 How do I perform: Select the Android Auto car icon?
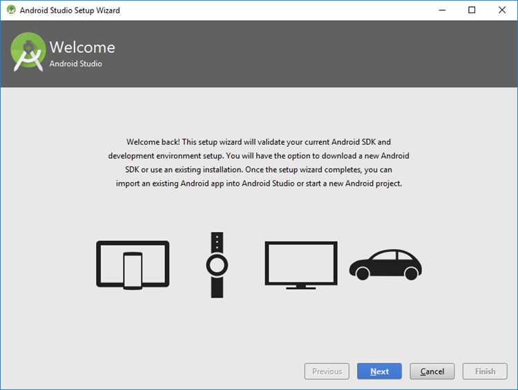385,265
